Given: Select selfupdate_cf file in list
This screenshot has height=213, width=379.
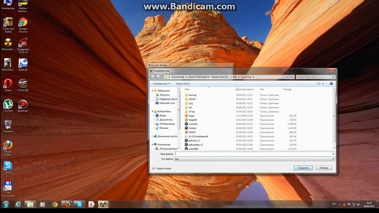Looking at the screenshot, I should (x=195, y=144).
